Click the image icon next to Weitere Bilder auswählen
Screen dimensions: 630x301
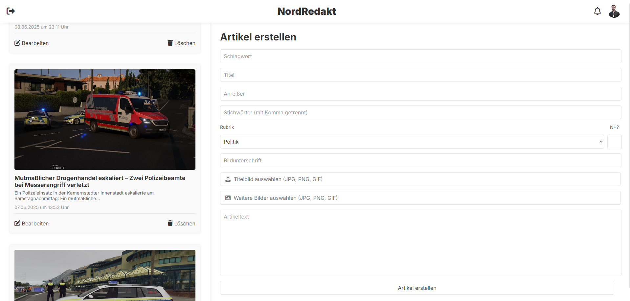227,197
